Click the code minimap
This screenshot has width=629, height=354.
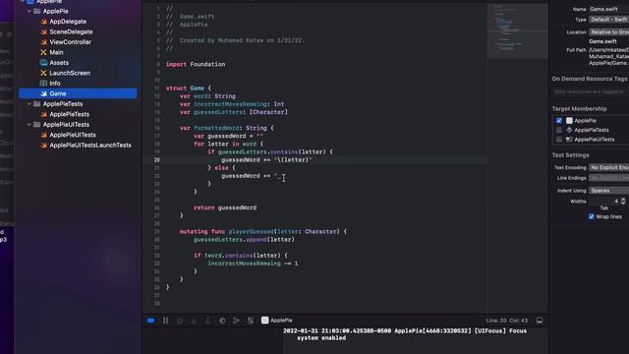[518, 30]
